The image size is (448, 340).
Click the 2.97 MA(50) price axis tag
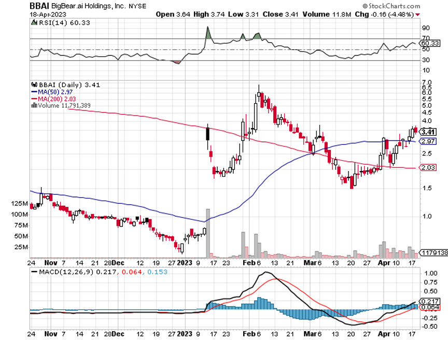click(429, 141)
